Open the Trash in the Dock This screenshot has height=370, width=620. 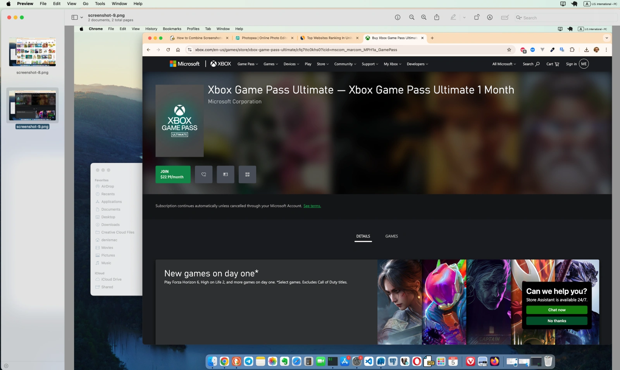[x=548, y=361]
